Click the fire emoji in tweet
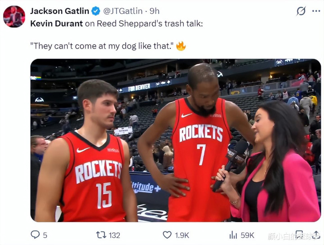Viewport: 324px width, 245px height. click(181, 46)
